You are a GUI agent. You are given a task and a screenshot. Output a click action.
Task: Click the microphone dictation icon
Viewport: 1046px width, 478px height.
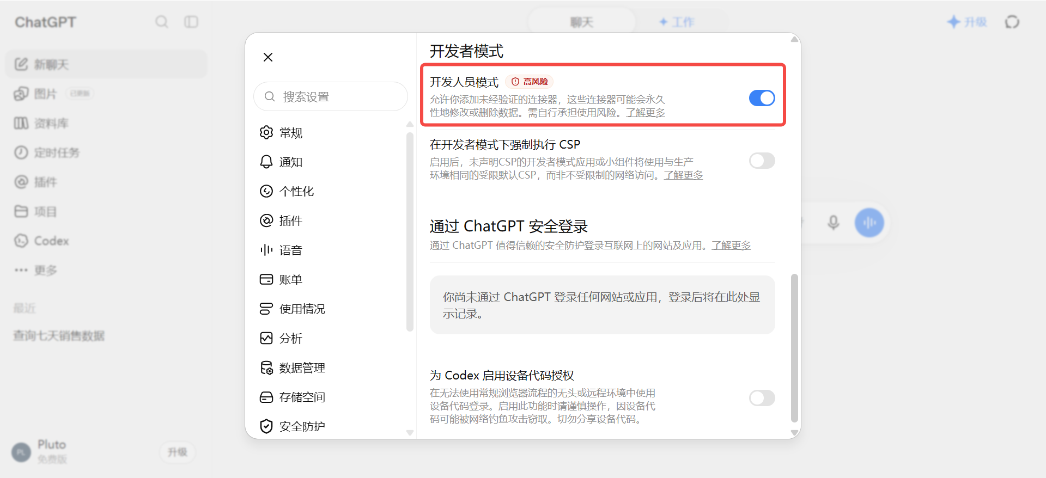click(833, 222)
